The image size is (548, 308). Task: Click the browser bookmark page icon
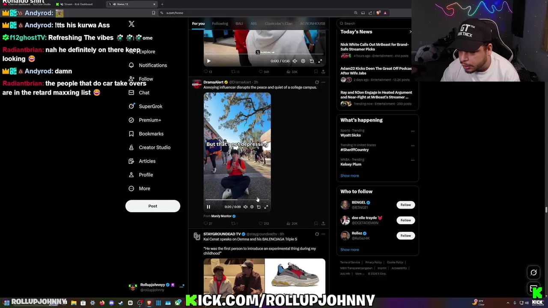point(153,13)
